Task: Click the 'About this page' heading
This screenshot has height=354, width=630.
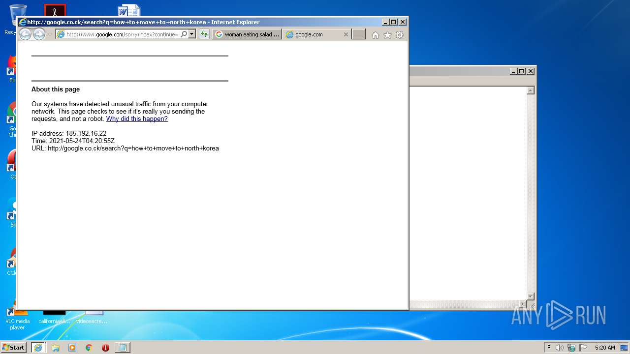Action: pos(56,89)
